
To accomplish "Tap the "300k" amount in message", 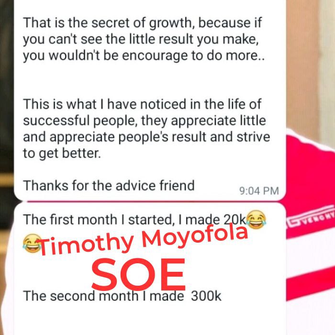I will tap(206, 296).
